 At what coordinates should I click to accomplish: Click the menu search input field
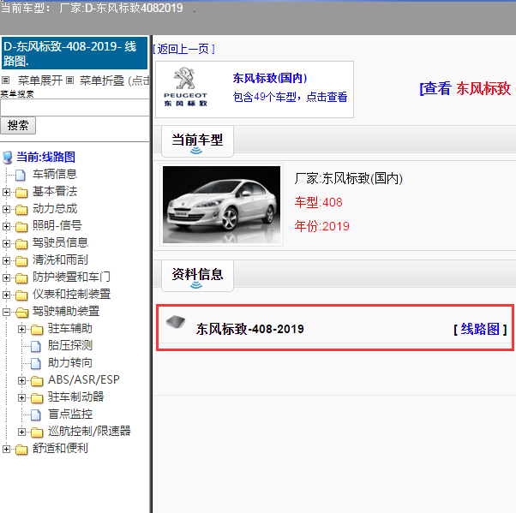75,108
